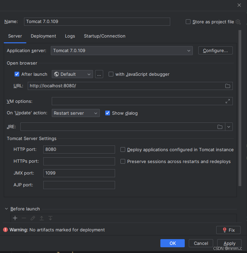Click the Configure... button
Image resolution: width=247 pixels, height=253 pixels.
[215, 51]
